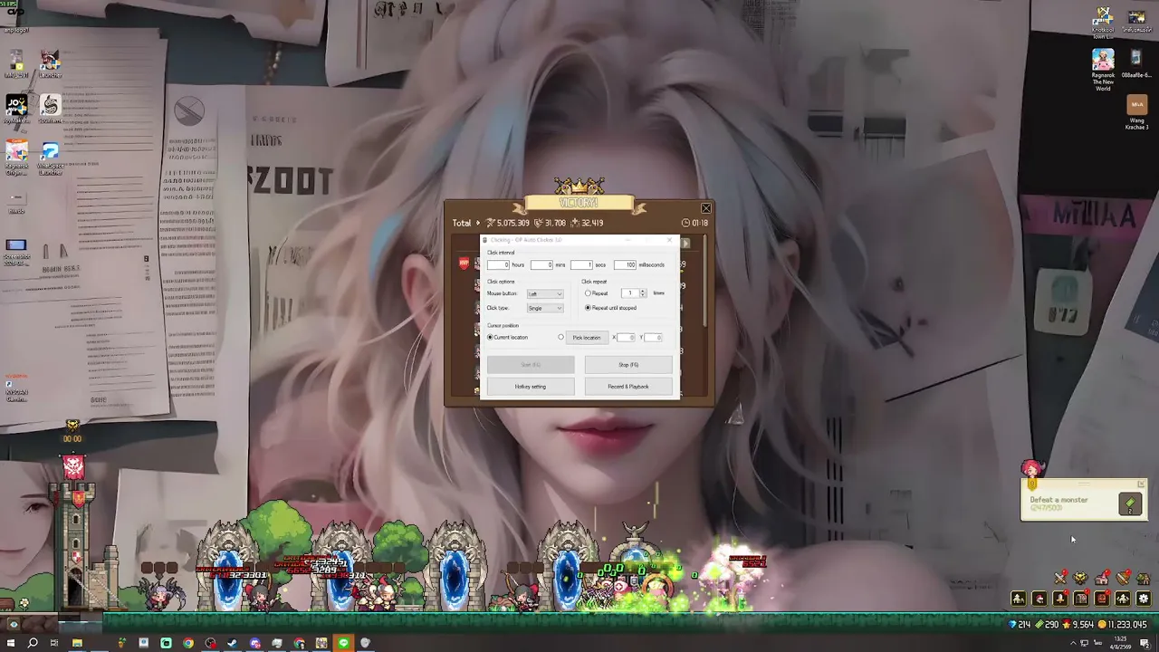Open the pink-roofed shop icon
The image size is (1159, 652).
tap(1102, 578)
